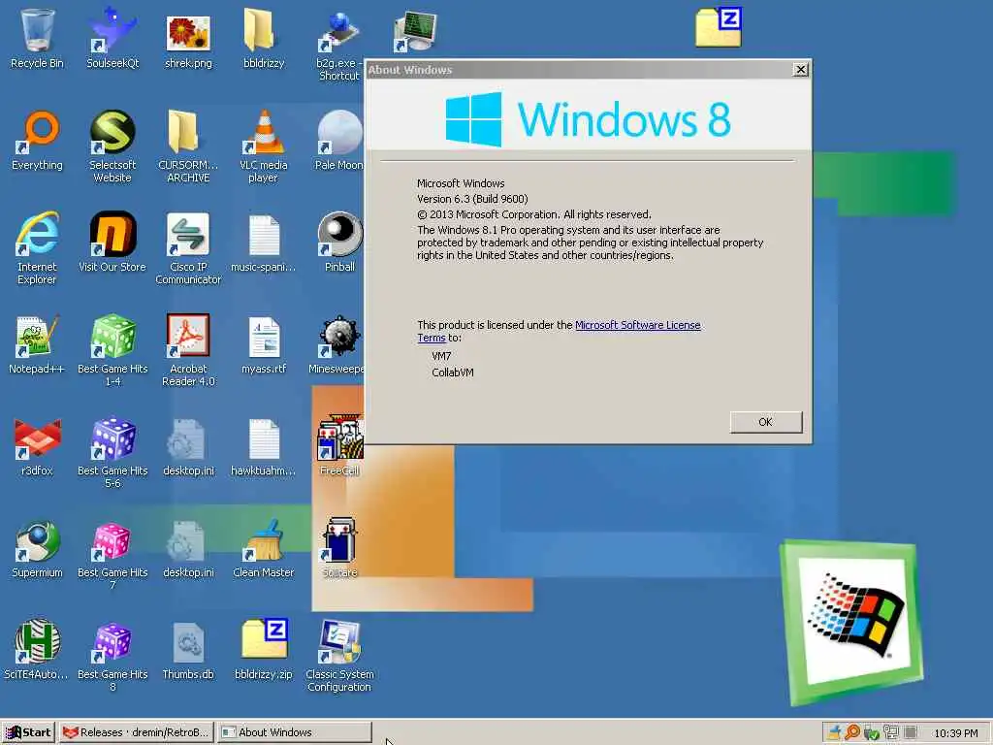
Task: Select the shrek.png image file
Action: click(x=188, y=38)
